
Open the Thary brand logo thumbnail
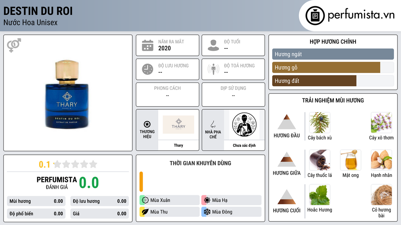pyautogui.click(x=179, y=125)
